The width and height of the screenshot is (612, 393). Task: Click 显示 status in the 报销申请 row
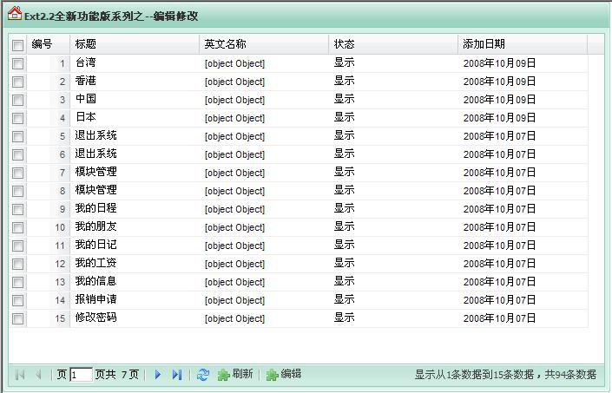pos(345,299)
